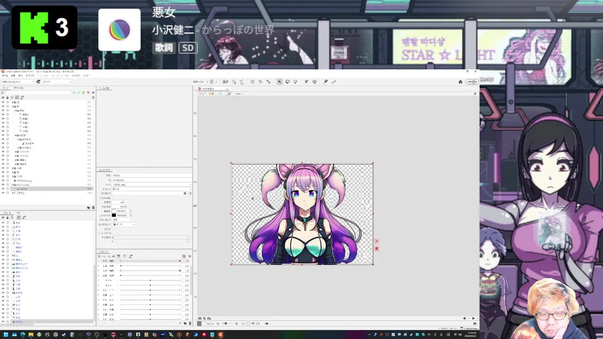Open Windows Start menu
Viewport: 603px width, 339px height.
coord(6,334)
